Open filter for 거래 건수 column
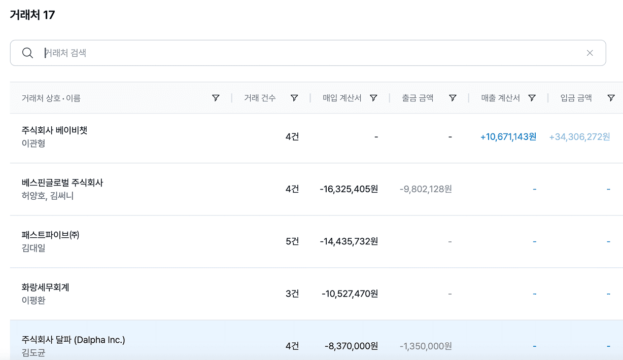Screen dimensions: 623x360 (x=294, y=98)
